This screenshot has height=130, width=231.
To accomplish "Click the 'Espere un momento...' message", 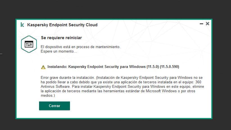I will pos(59,51).
